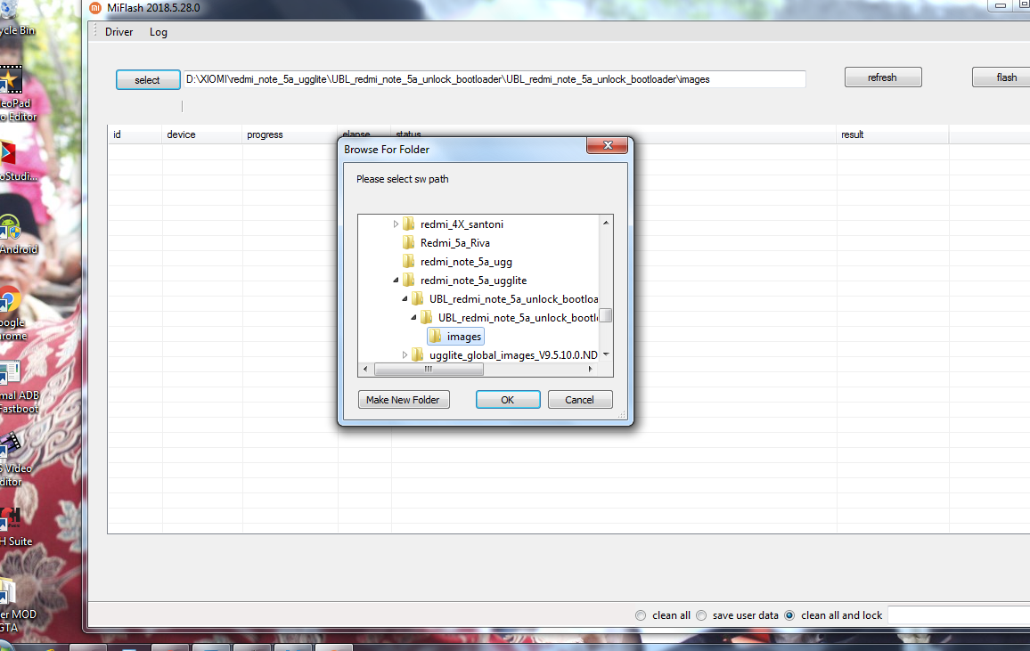Viewport: 1030px width, 651px height.
Task: Click the tree's scroll up arrow
Action: (x=606, y=224)
